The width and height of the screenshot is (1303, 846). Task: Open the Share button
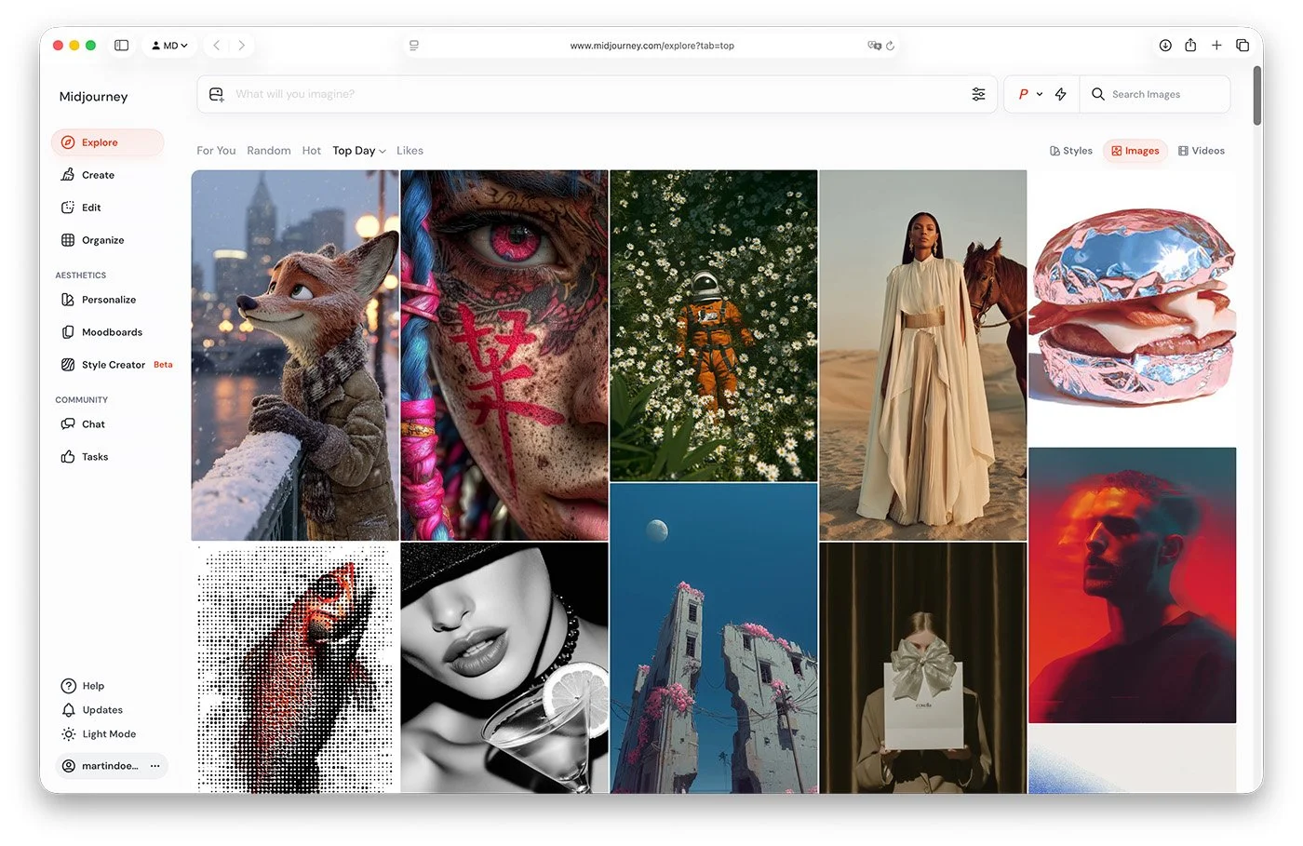[1190, 45]
